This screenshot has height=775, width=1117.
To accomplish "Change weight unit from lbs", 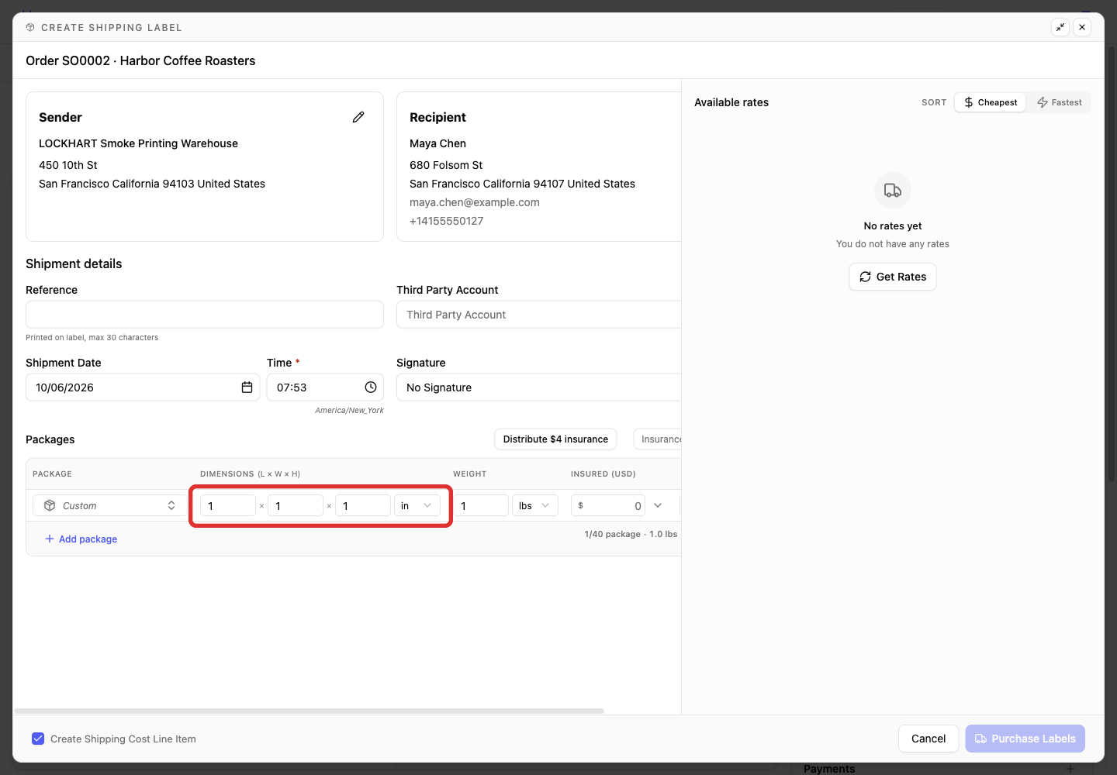I will coord(535,505).
